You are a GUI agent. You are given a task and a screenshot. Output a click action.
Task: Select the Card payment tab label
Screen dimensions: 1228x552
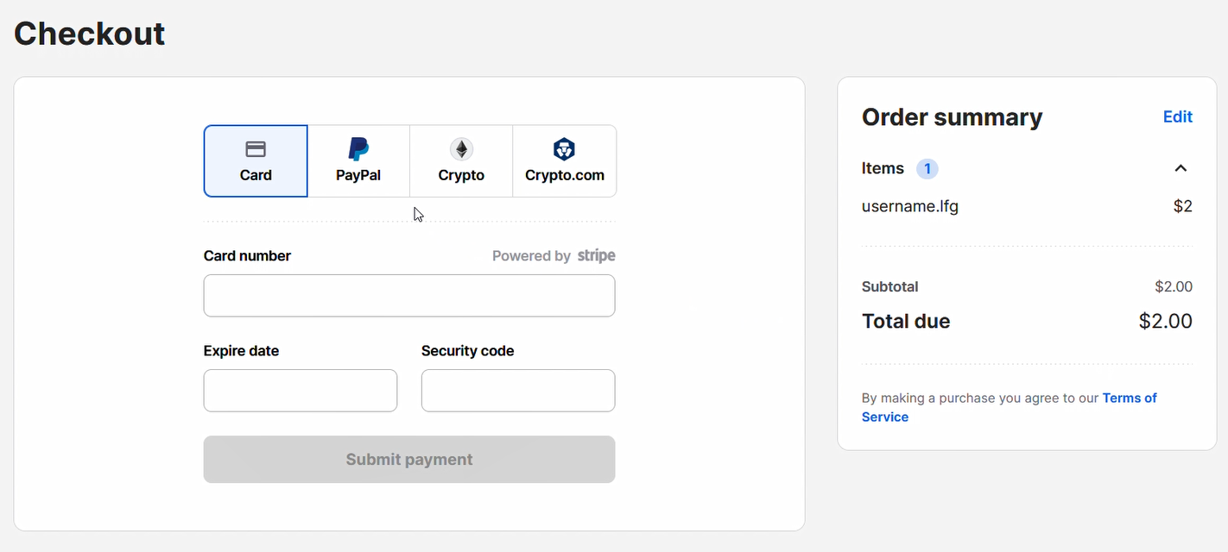(256, 175)
